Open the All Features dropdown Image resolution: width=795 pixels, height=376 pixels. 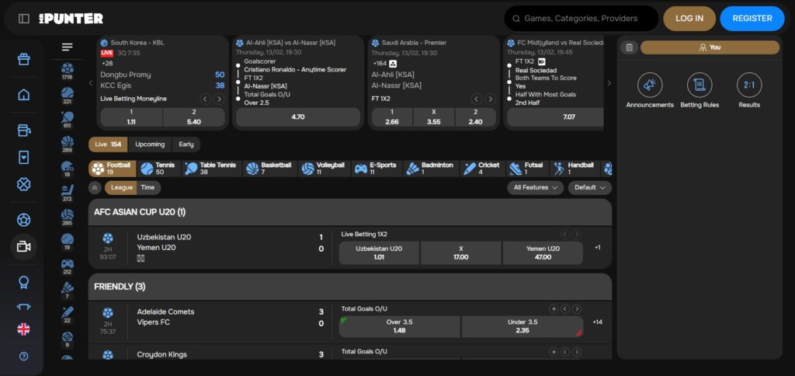[x=536, y=187]
